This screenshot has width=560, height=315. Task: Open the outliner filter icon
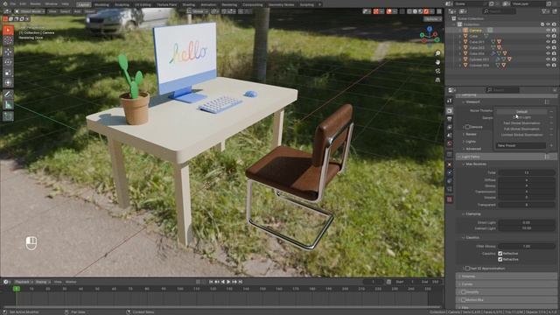pyautogui.click(x=544, y=11)
